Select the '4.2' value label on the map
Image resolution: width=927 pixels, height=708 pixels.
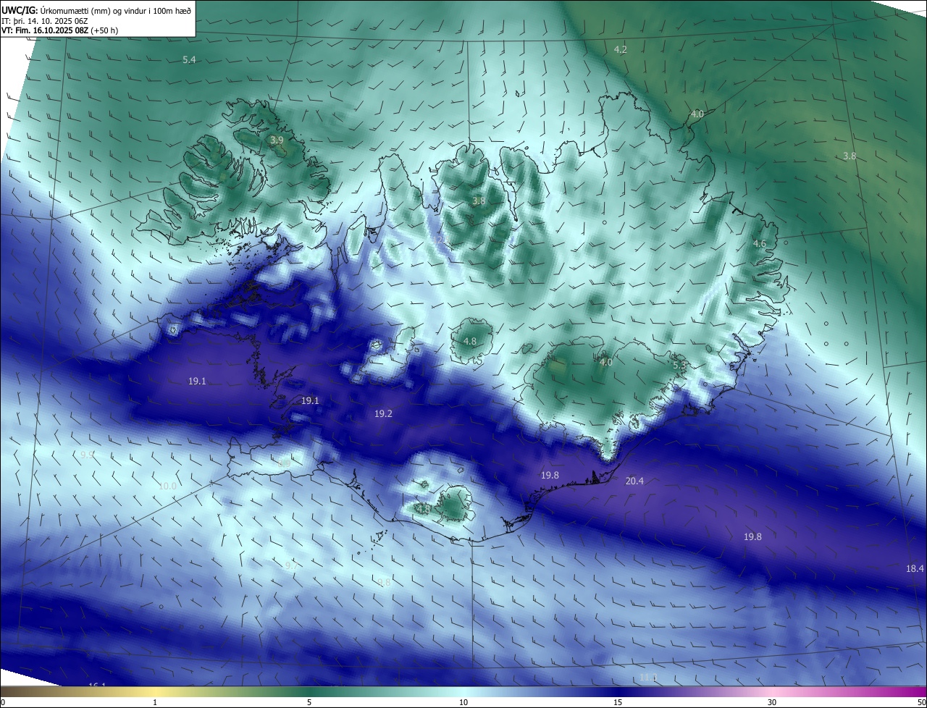point(621,49)
